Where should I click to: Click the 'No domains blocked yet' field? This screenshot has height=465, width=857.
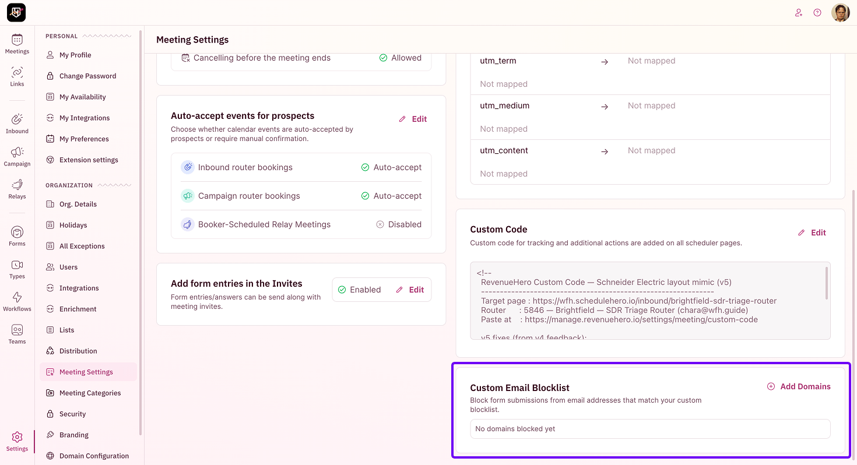(650, 429)
